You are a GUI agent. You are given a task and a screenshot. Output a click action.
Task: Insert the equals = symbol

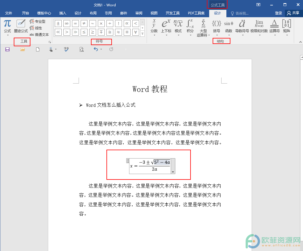(x=75, y=24)
